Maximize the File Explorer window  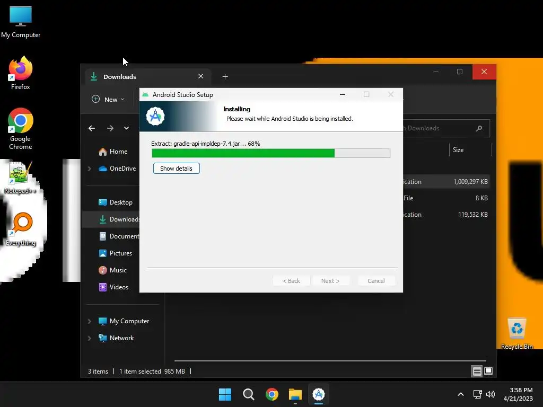click(x=460, y=72)
